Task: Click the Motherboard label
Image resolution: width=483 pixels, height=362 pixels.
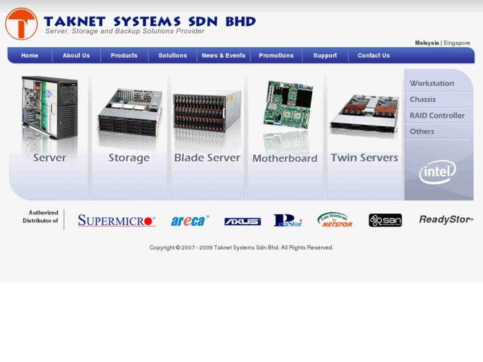Action: point(285,158)
